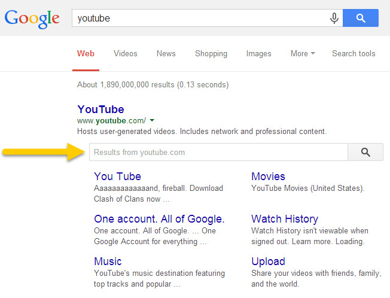Open Search tools options
Viewport: 390px width, 298px height.
(354, 54)
